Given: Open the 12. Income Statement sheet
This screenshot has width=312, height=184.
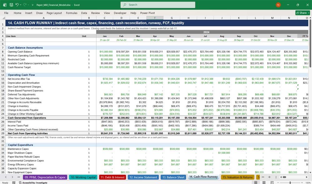Looking at the screenshot, I should [x=143, y=177].
